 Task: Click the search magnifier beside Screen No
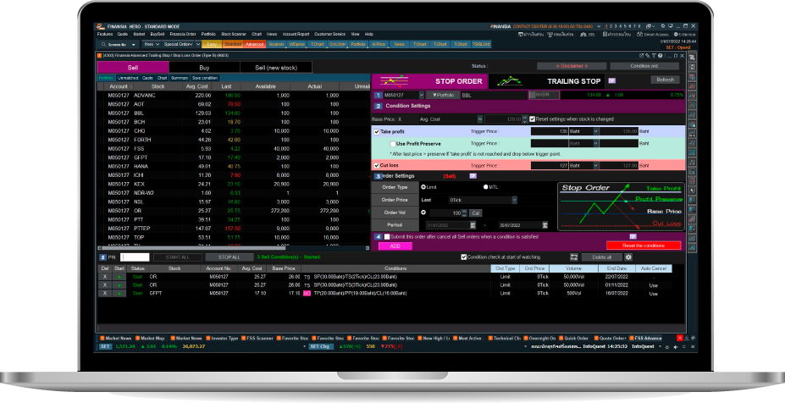pyautogui.click(x=103, y=45)
